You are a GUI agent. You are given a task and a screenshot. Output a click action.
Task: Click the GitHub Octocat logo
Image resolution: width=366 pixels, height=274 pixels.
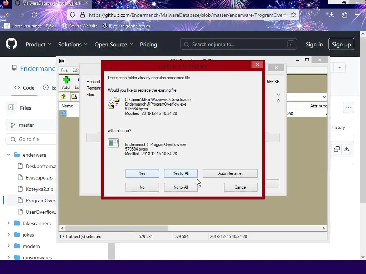point(11,44)
